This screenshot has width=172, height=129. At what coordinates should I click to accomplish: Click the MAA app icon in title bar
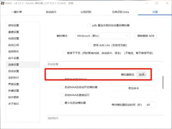(x=2, y=3)
